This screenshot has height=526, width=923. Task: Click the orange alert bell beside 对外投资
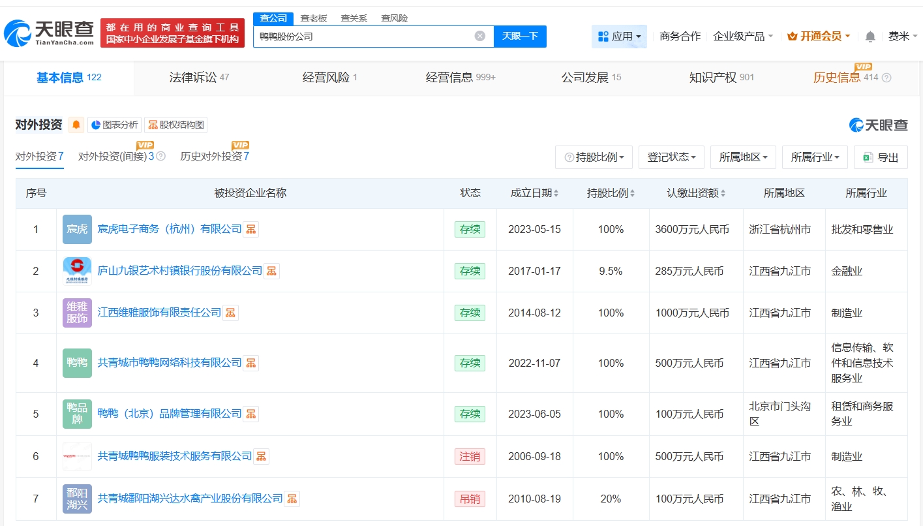pyautogui.click(x=76, y=125)
